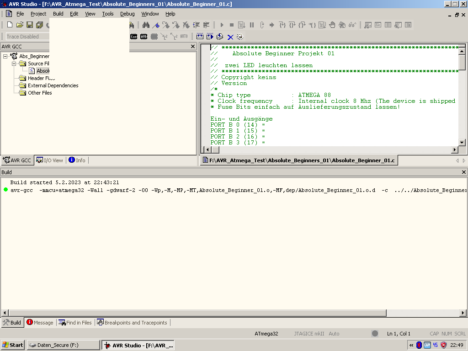Click the Show Next Statement arrow icon
The width and height of the screenshot is (468, 351).
pyautogui.click(x=272, y=25)
